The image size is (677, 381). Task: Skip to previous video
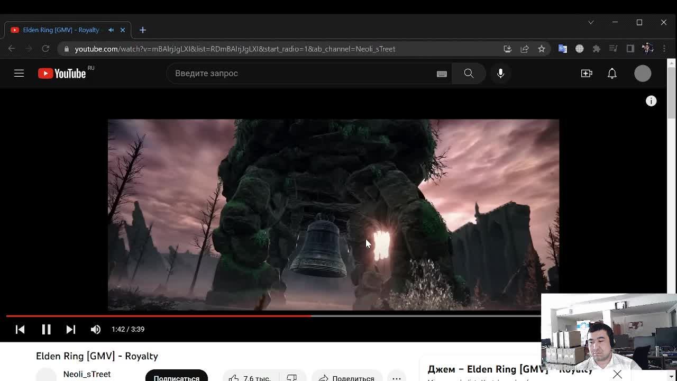pos(20,329)
